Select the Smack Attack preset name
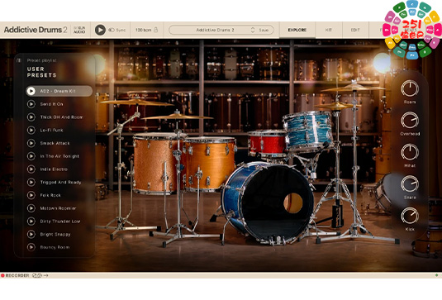This screenshot has height=300, width=442. (x=55, y=143)
